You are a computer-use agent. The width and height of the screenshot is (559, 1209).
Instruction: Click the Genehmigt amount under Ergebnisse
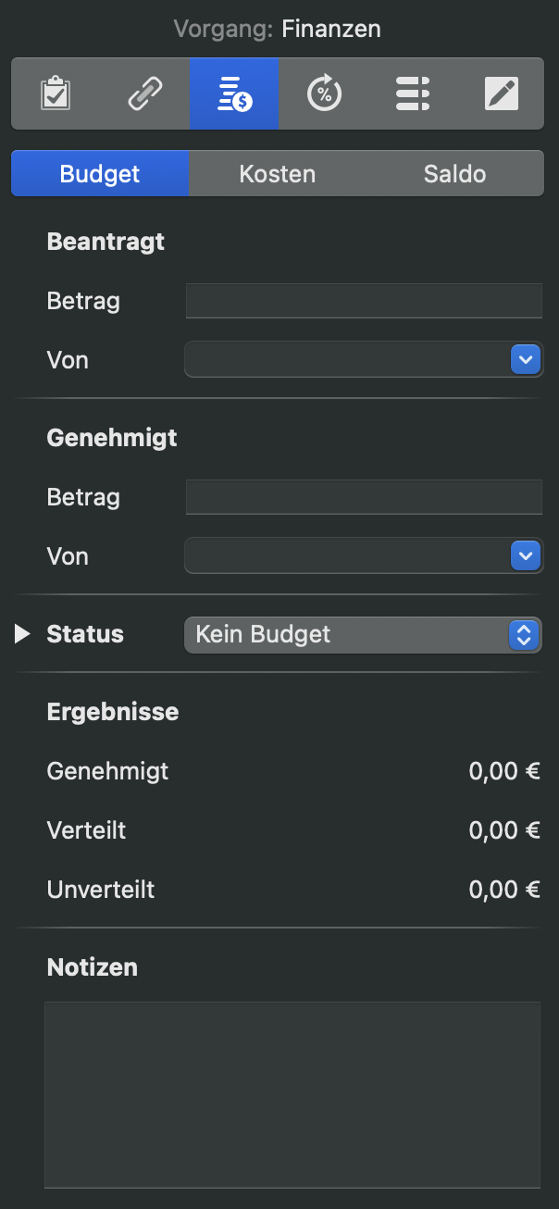[x=503, y=770]
